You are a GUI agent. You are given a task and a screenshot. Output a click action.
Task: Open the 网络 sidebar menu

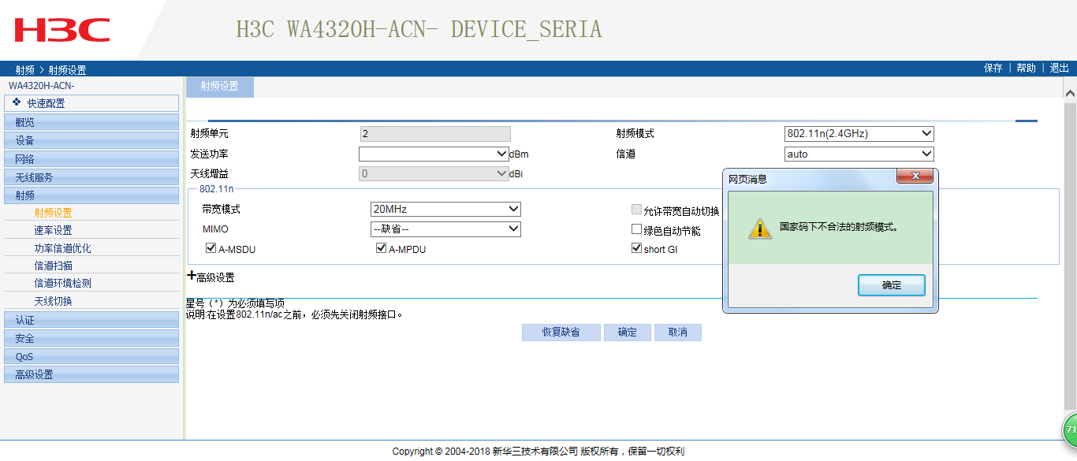click(91, 158)
